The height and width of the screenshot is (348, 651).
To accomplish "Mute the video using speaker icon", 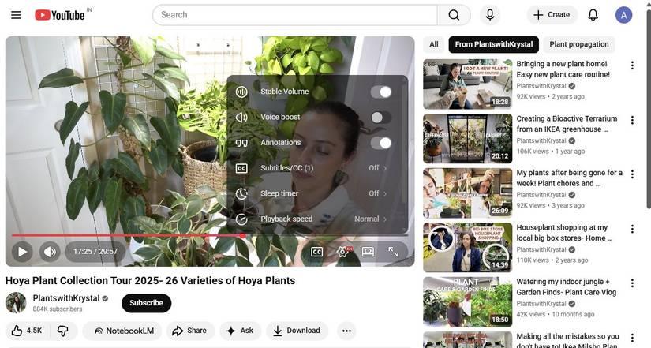I will 50,251.
